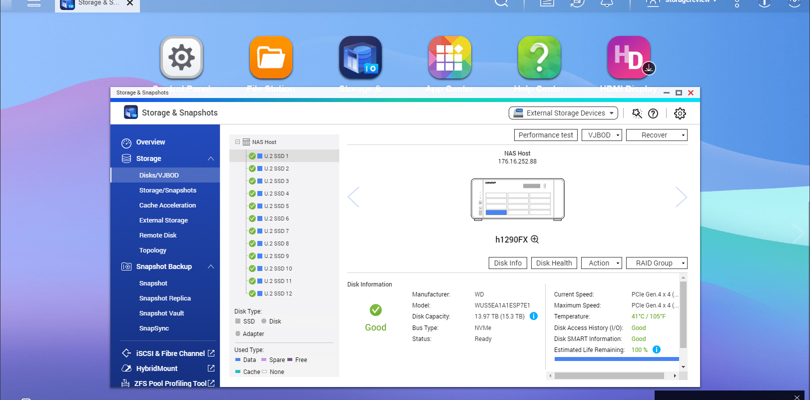Open the Action dropdown
This screenshot has height=400, width=810.
(x=602, y=263)
